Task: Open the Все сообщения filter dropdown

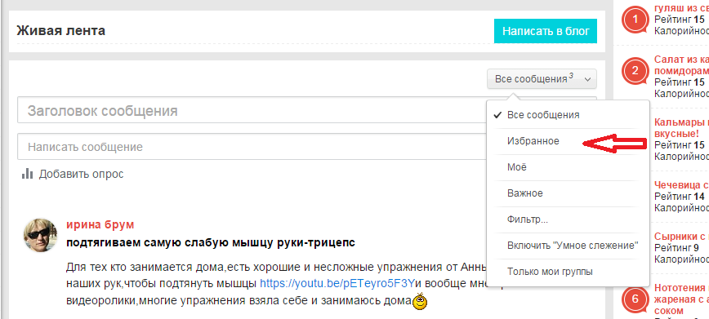Action: [542, 79]
